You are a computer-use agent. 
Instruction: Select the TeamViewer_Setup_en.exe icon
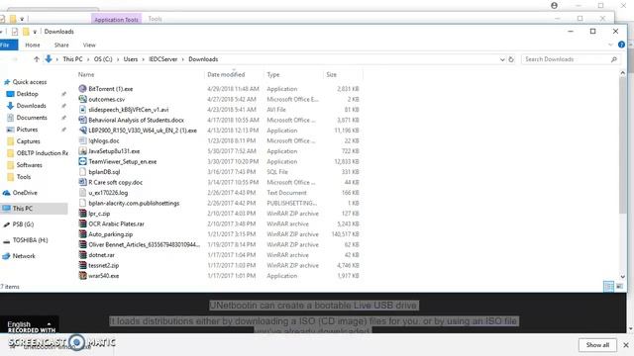coord(82,161)
